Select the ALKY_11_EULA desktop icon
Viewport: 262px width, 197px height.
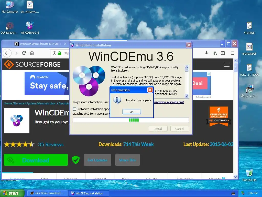tap(249, 70)
